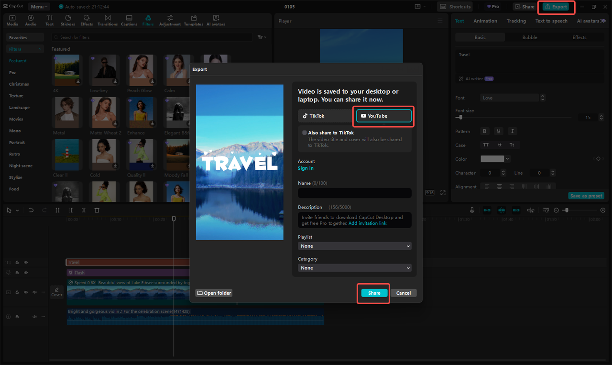Lock the Flash effect track
612x365 pixels.
coord(17,272)
